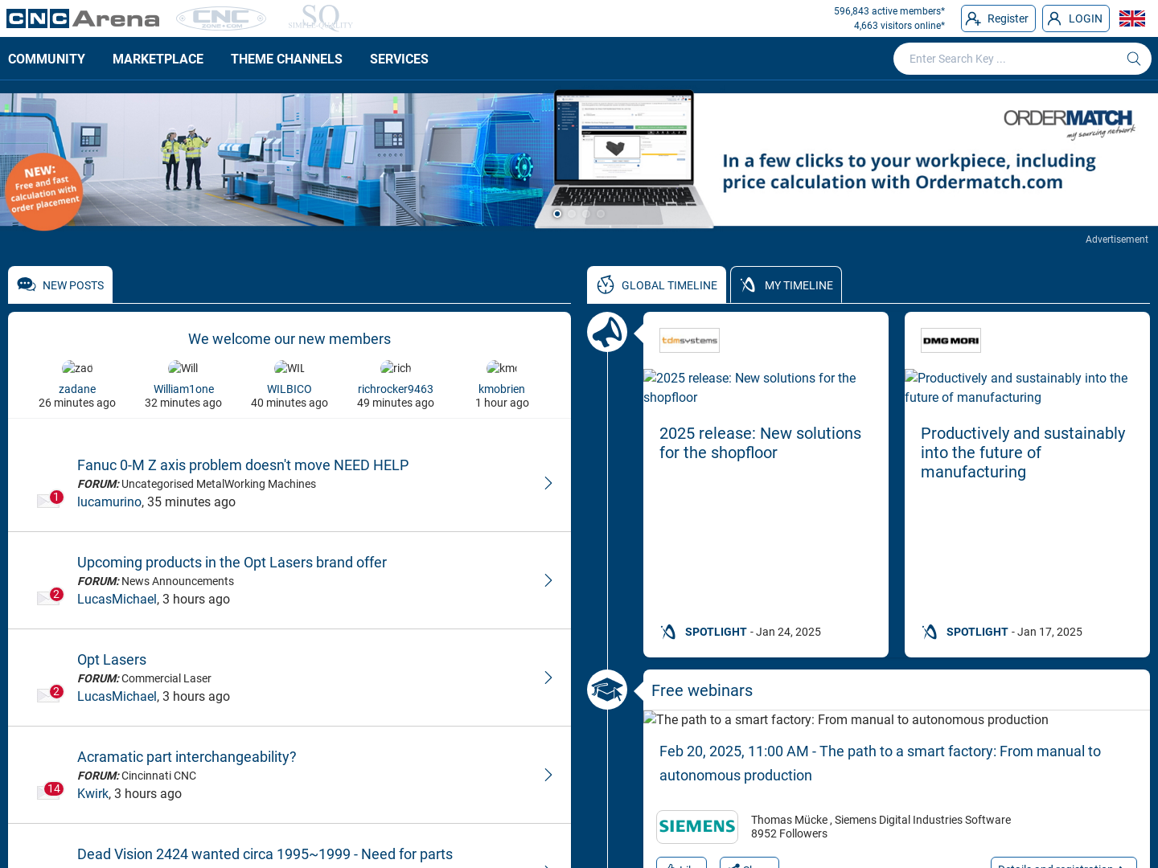The height and width of the screenshot is (868, 1158).
Task: Click WILBICO member avatar
Action: click(x=289, y=368)
